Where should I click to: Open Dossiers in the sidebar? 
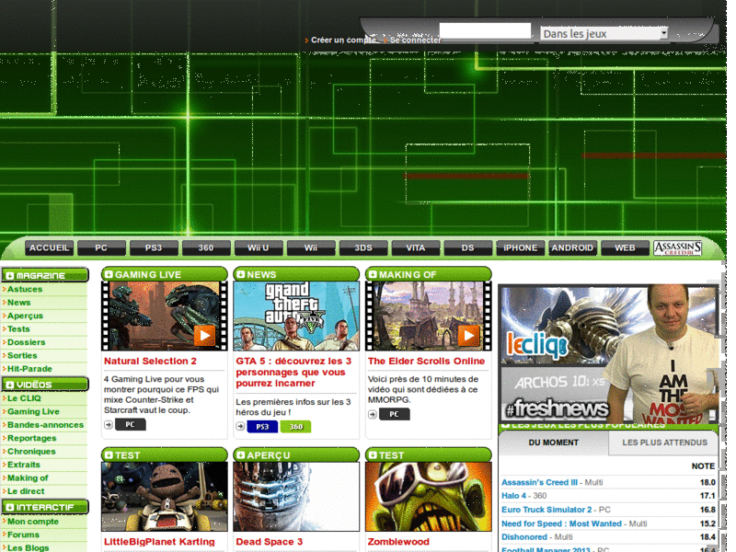tap(27, 342)
